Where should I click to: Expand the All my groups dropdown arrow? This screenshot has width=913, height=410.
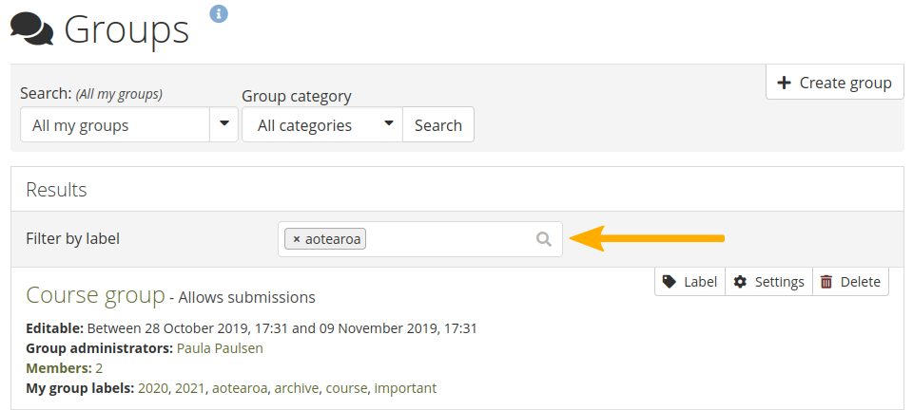tap(224, 124)
